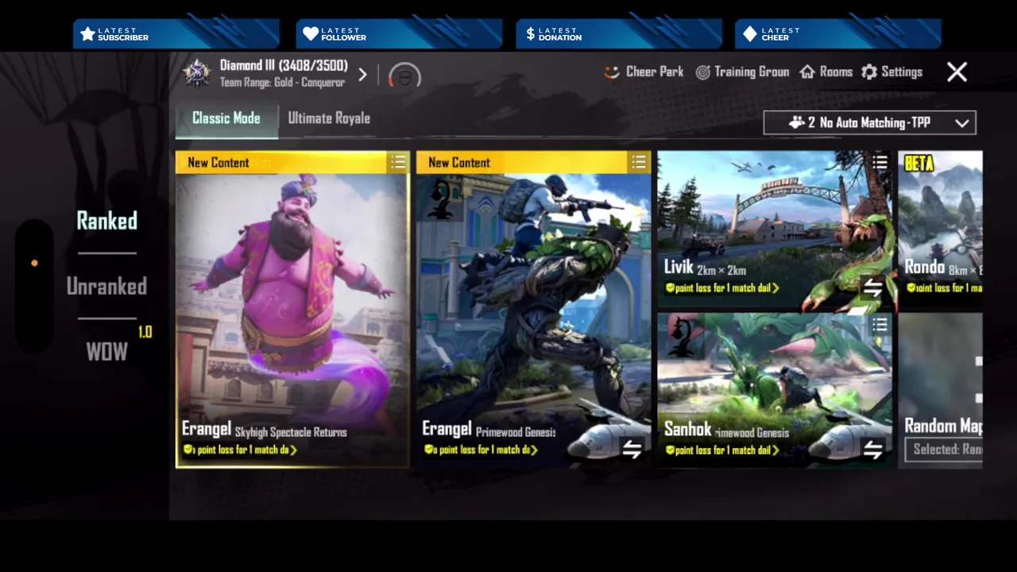Expand rank details chevron next to Diamond III
Screen dimensions: 1017x572
click(x=362, y=75)
